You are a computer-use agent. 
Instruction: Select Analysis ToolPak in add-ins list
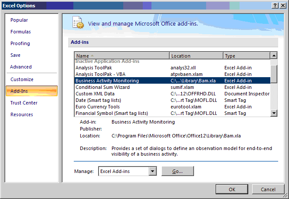click(x=94, y=68)
